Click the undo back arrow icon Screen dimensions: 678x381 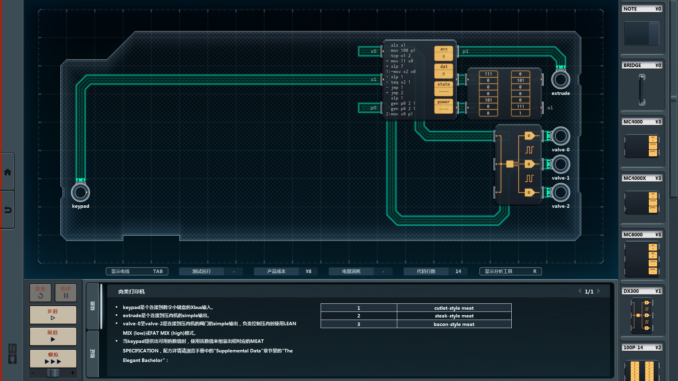tap(7, 210)
